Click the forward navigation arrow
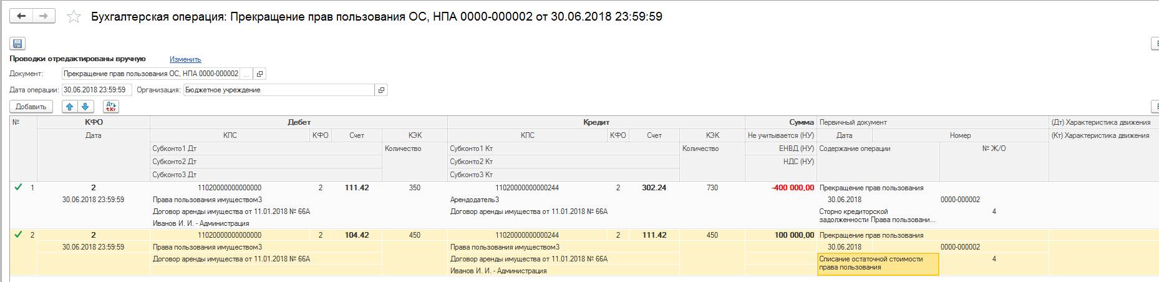This screenshot has height=282, width=1159. pos(43,16)
